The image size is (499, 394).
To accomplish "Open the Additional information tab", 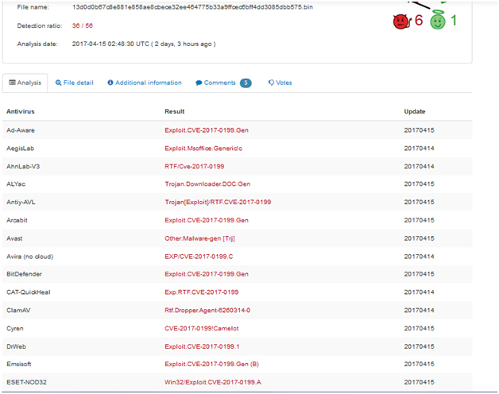I will click(145, 83).
